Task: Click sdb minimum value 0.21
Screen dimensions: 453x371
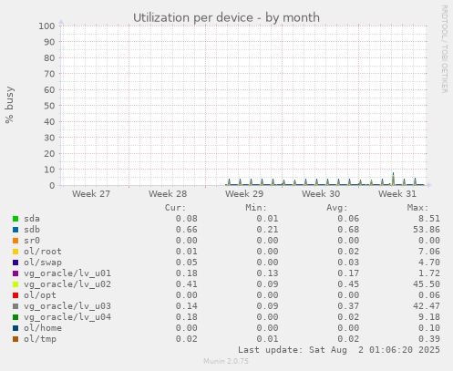Action: (x=267, y=230)
